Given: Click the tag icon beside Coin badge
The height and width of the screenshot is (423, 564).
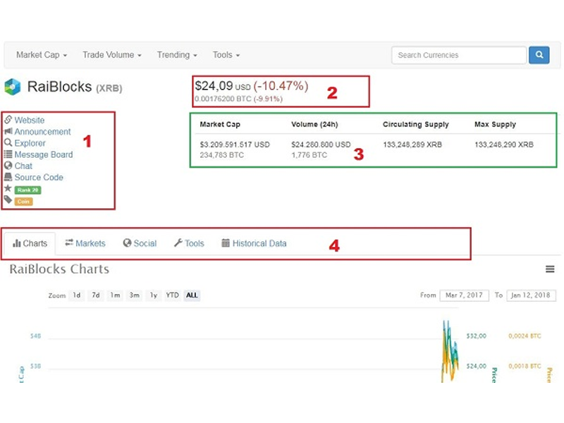Looking at the screenshot, I should pos(8,200).
